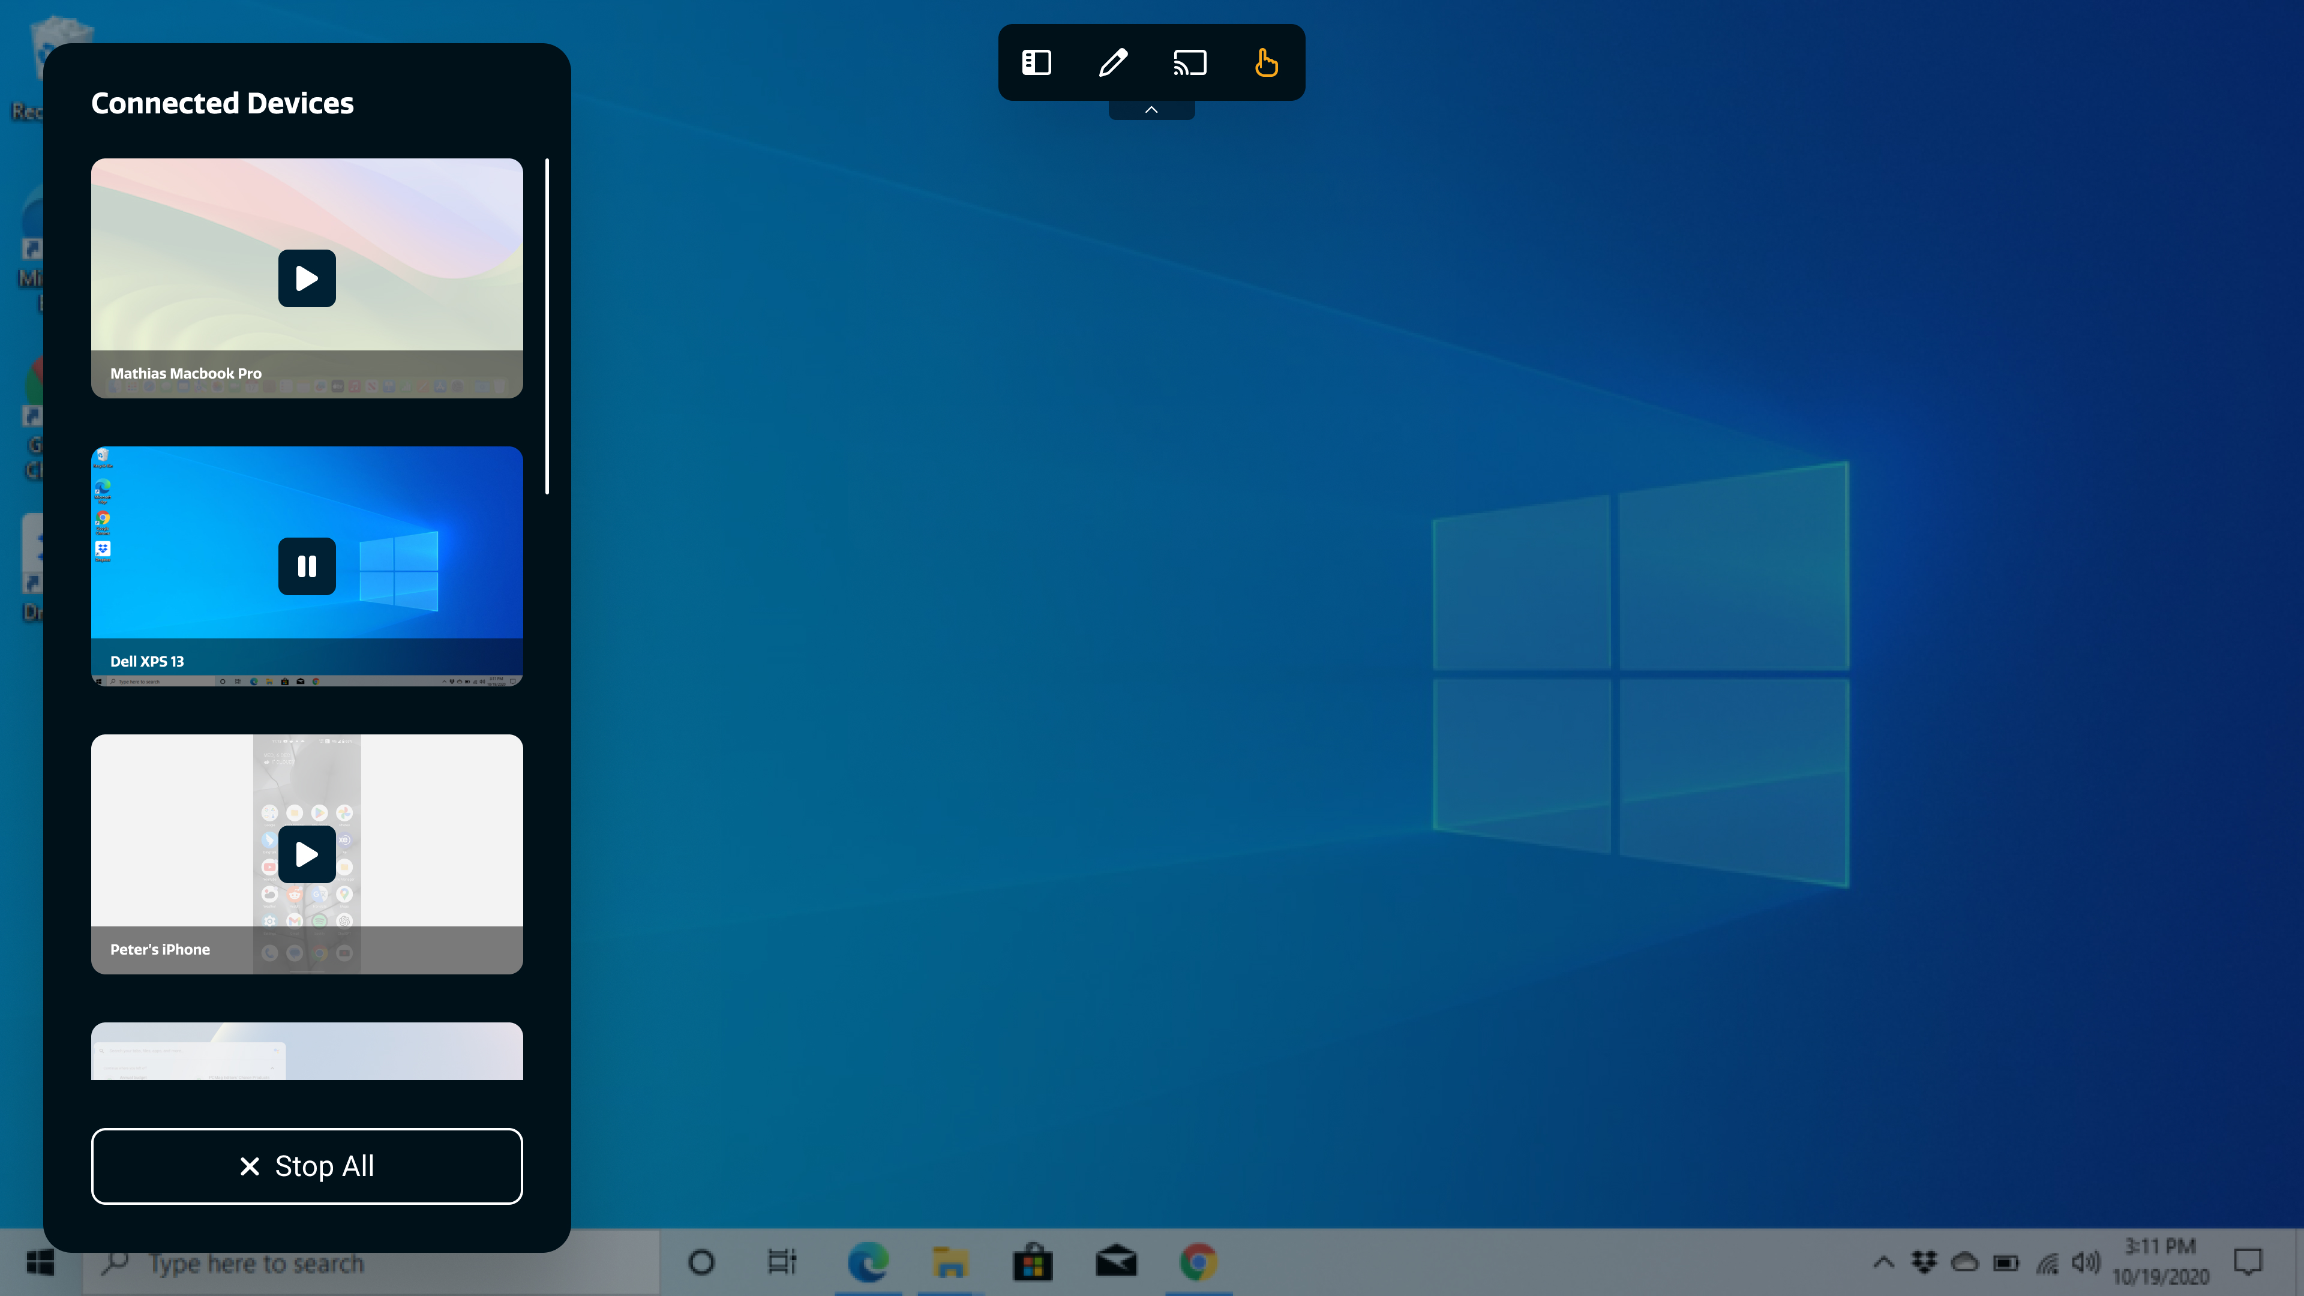Launch Google Chrome from the taskbar
The image size is (2304, 1296).
point(1199,1262)
